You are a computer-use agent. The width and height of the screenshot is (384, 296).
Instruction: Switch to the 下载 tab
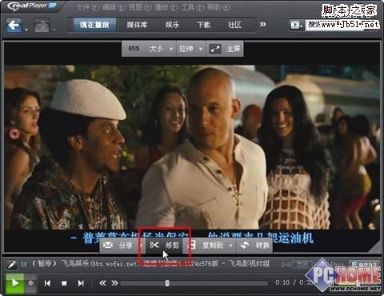pyautogui.click(x=203, y=25)
